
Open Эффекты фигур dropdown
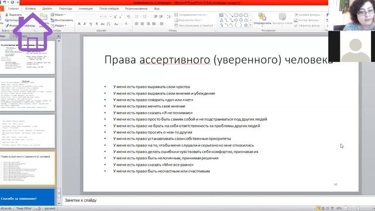(x=308, y=25)
